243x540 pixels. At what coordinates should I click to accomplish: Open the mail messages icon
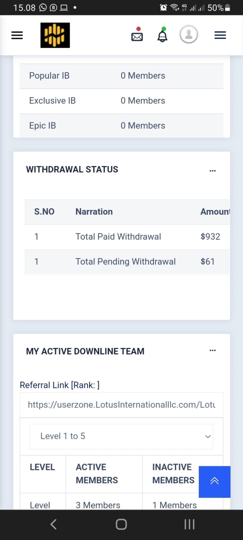click(137, 36)
